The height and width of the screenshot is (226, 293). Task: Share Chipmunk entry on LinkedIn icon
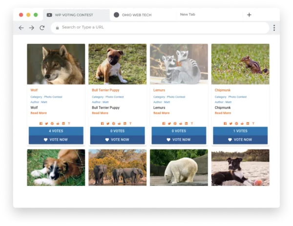pyautogui.click(x=248, y=123)
